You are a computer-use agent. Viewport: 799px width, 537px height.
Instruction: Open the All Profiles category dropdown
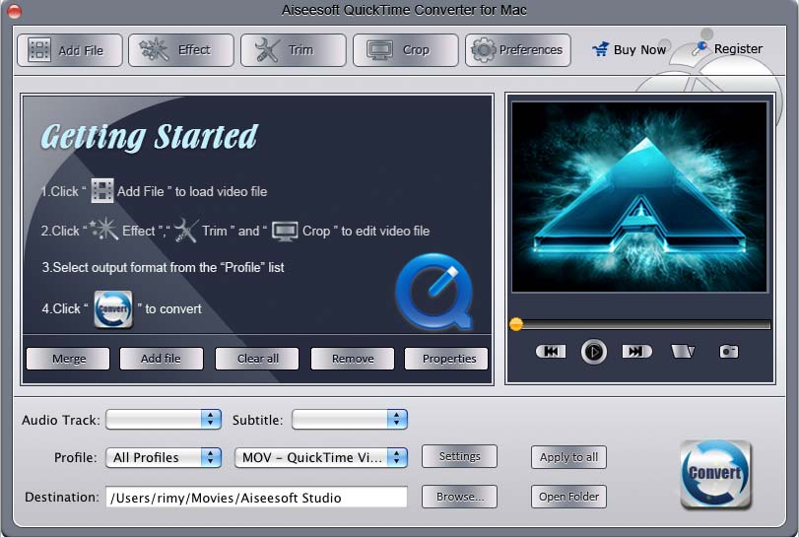coord(164,457)
